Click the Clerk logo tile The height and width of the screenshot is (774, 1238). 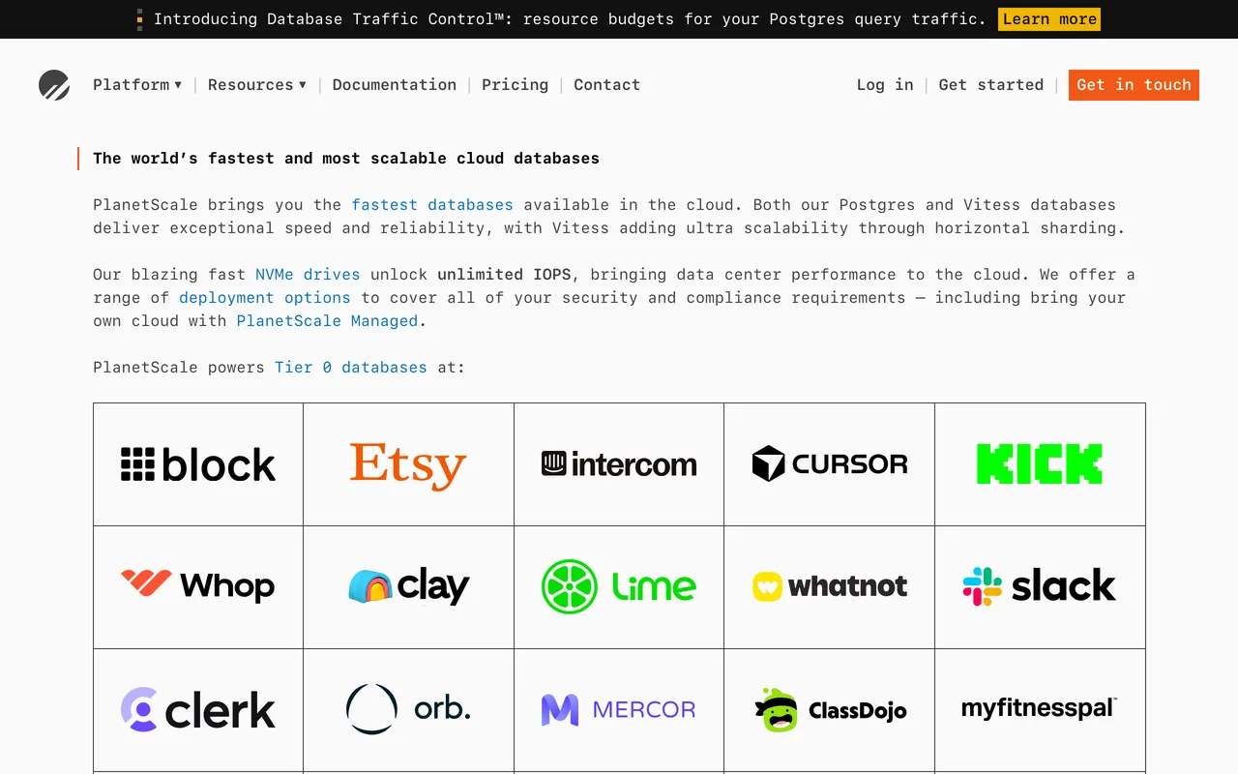coord(198,710)
